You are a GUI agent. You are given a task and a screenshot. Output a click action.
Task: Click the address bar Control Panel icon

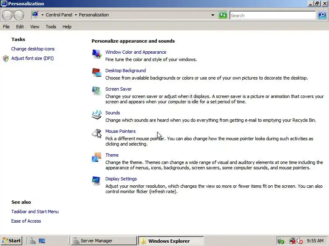coord(35,15)
